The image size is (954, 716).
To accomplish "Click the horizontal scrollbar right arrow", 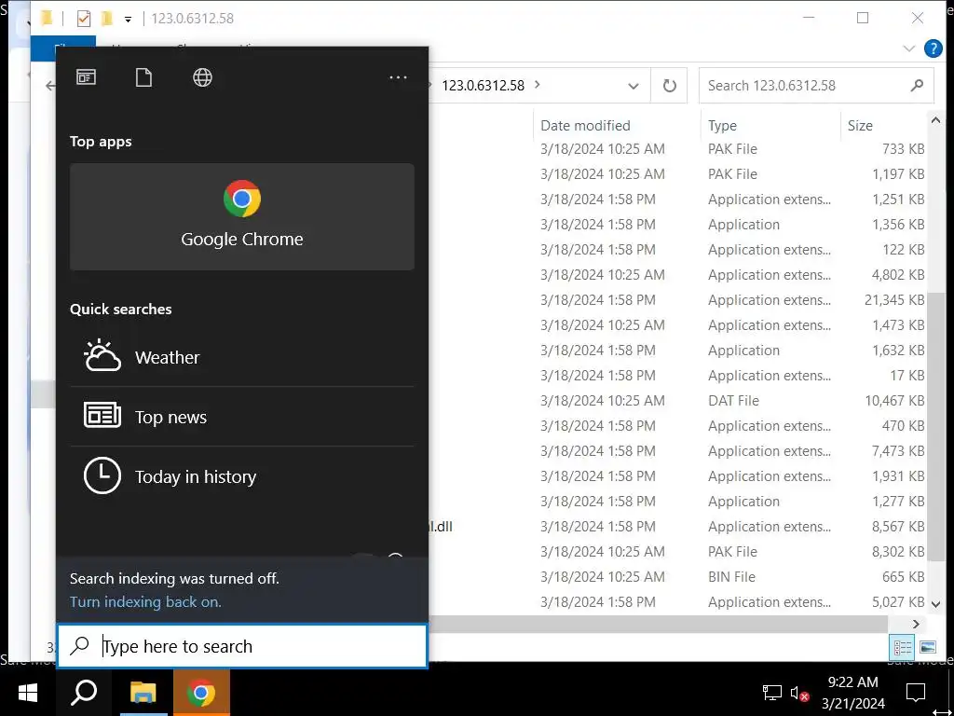I will click(x=916, y=624).
